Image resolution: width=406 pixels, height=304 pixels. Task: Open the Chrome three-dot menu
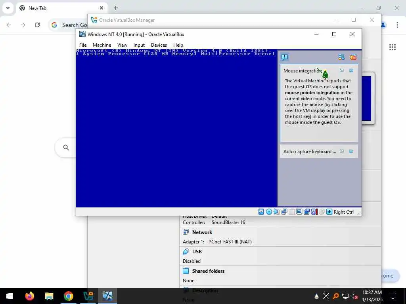(x=397, y=25)
